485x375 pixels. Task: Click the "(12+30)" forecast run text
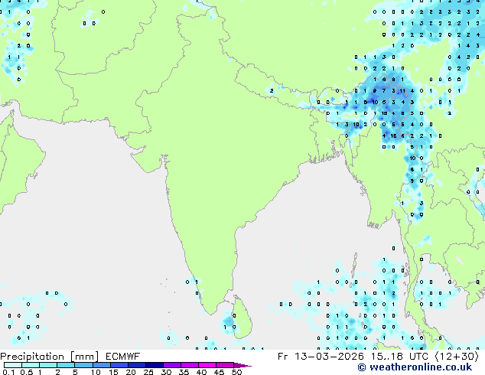[457, 357]
